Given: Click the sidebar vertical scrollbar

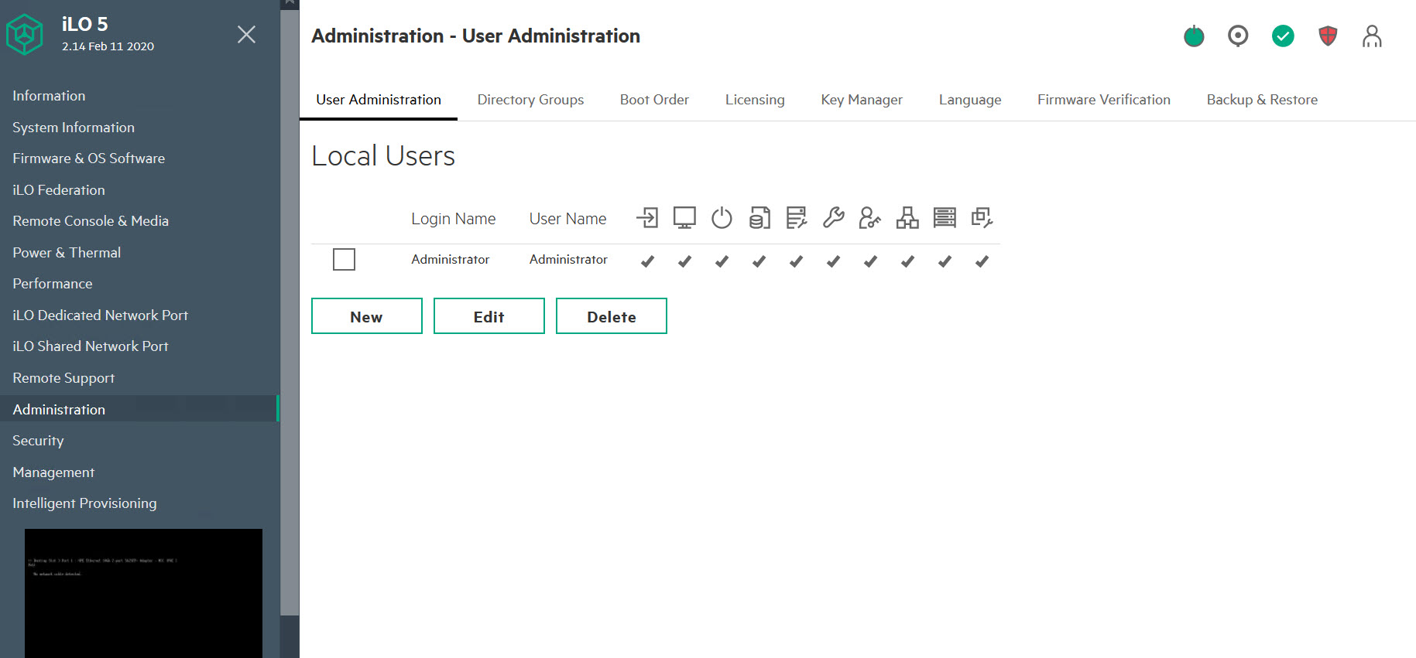Looking at the screenshot, I should pyautogui.click(x=290, y=309).
